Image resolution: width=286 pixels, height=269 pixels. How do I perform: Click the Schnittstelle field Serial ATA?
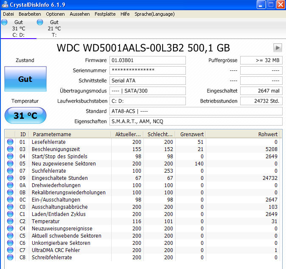[148, 81]
